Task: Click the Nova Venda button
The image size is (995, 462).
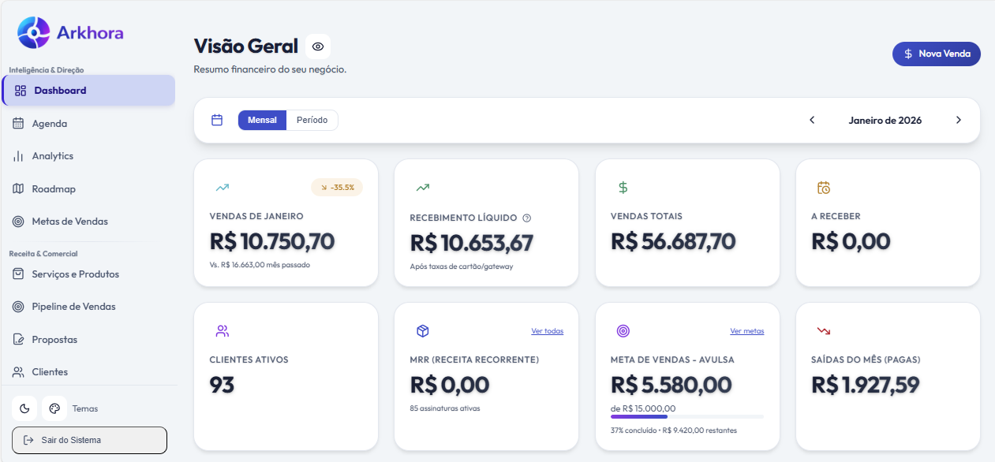Action: point(936,54)
